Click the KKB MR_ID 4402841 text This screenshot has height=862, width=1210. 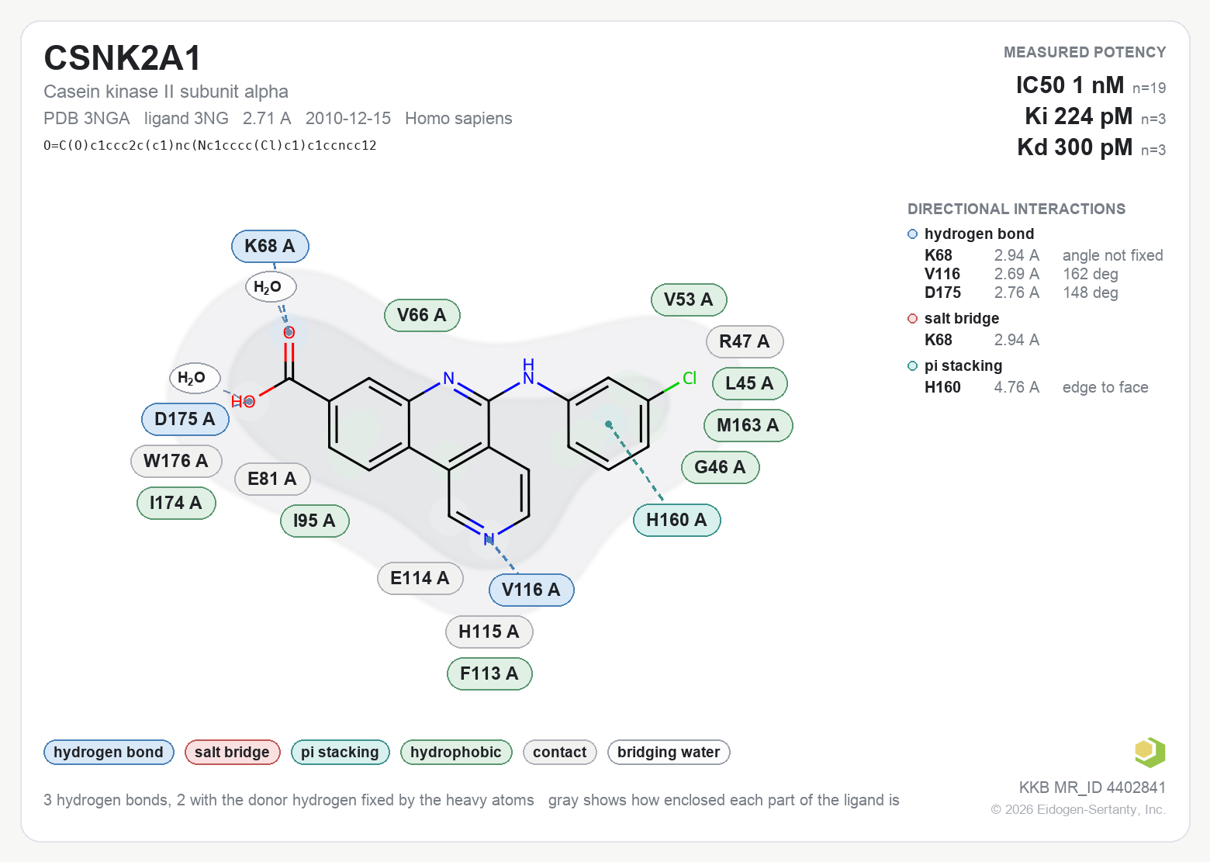(1092, 788)
